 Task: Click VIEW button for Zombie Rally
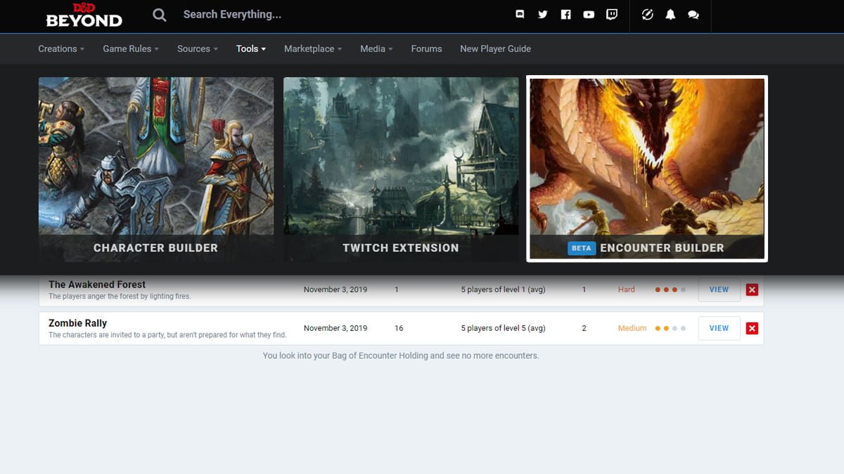point(719,328)
